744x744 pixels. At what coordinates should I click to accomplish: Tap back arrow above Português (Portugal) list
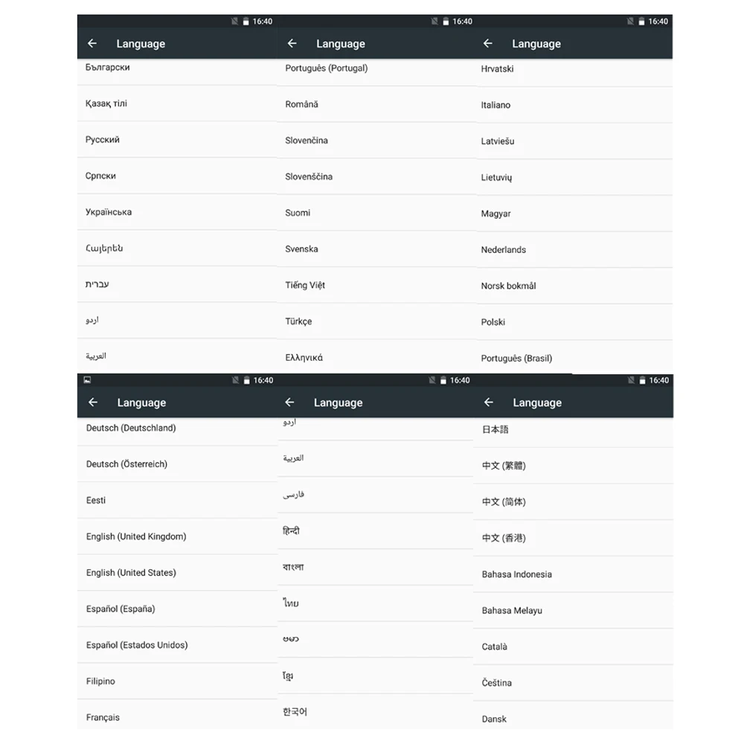point(292,44)
